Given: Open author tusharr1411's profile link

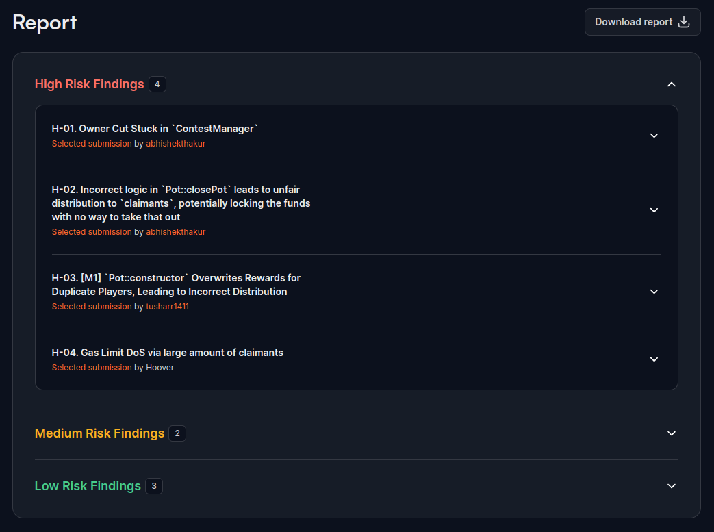Looking at the screenshot, I should pos(167,307).
